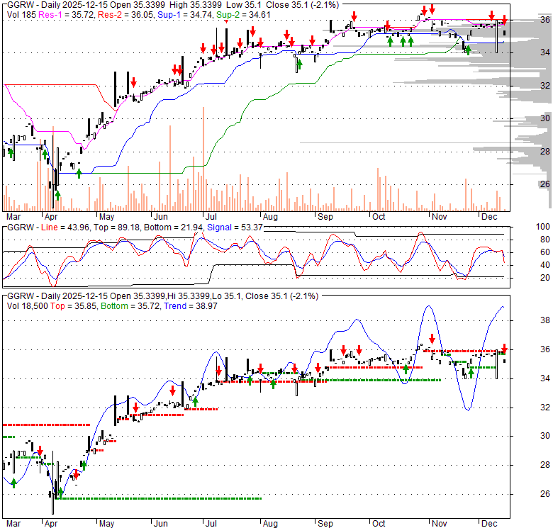Click the Nov month label under bottom chart
Image resolution: width=553 pixels, height=528 pixels.
(439, 524)
